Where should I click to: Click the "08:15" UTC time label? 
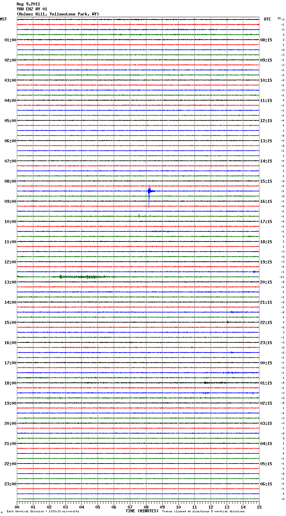pos(266,40)
